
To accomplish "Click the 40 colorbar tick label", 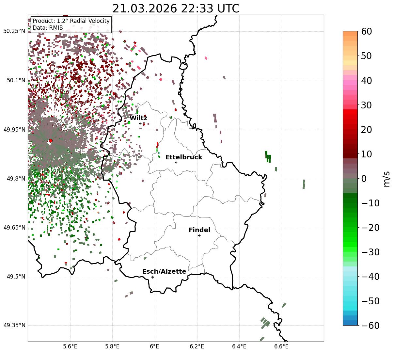I will pyautogui.click(x=367, y=80).
